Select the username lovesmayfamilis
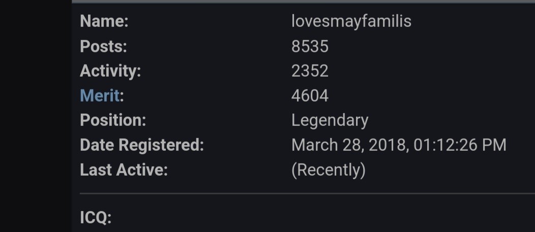The height and width of the screenshot is (232, 535). point(351,21)
